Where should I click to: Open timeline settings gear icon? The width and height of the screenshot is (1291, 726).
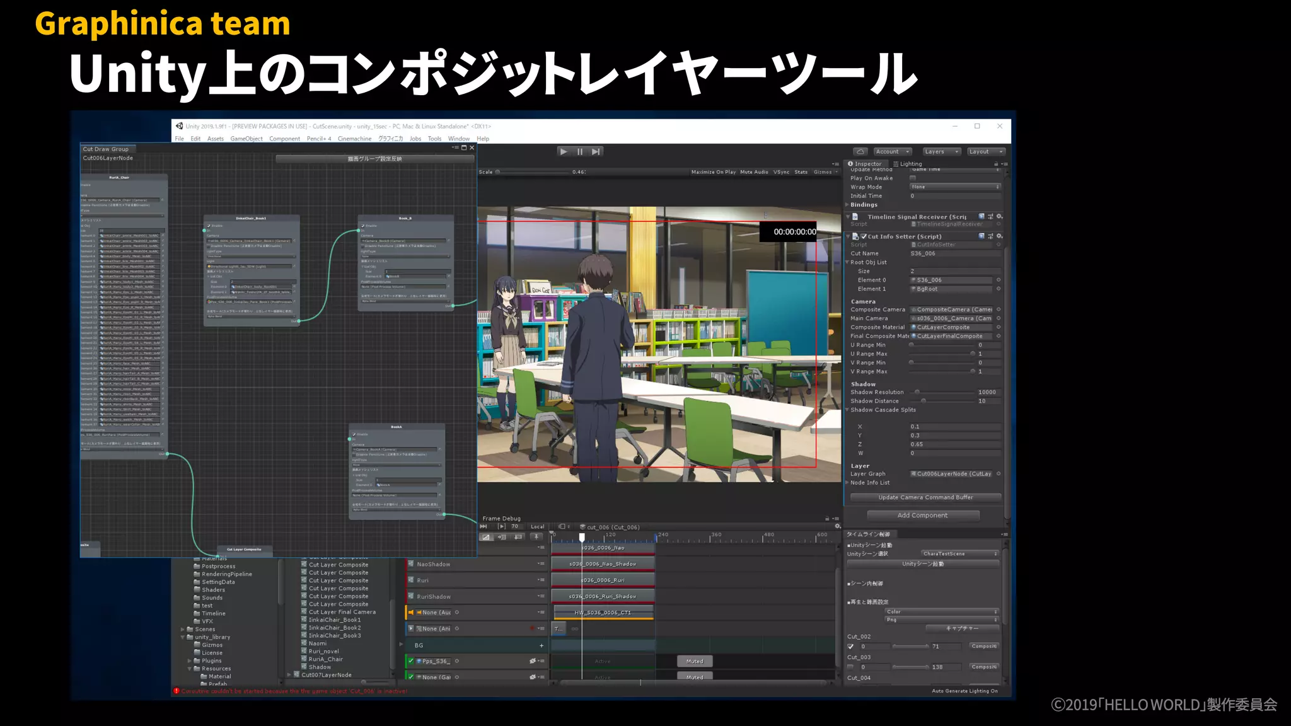click(837, 526)
